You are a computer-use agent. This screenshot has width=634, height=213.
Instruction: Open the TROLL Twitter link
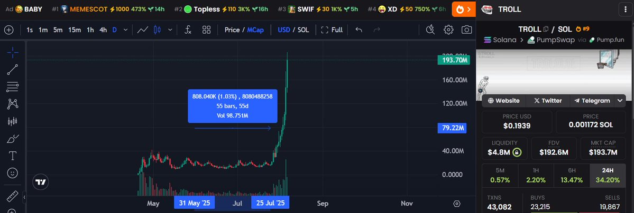tap(547, 101)
